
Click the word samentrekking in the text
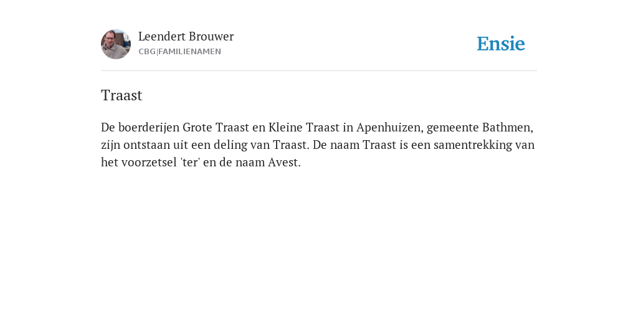click(473, 145)
